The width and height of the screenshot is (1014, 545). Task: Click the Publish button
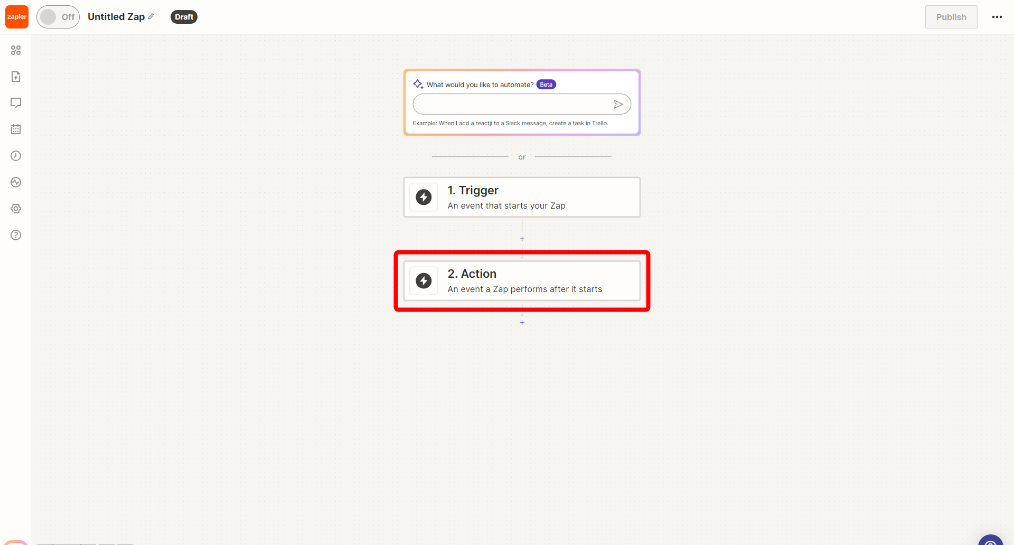(951, 17)
